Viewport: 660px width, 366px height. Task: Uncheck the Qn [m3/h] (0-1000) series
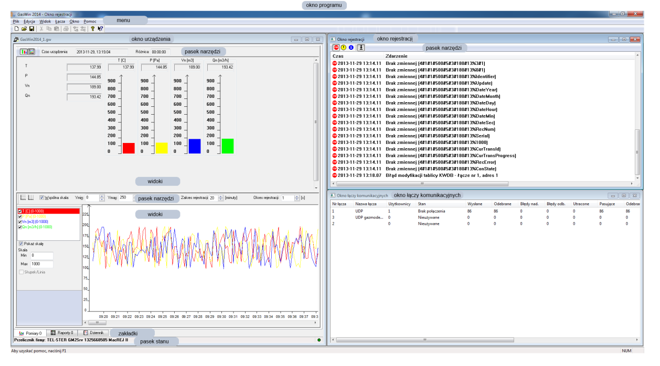click(x=20, y=227)
